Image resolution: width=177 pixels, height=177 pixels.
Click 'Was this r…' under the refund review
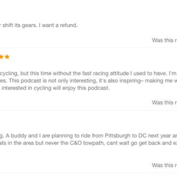pyautogui.click(x=164, y=40)
